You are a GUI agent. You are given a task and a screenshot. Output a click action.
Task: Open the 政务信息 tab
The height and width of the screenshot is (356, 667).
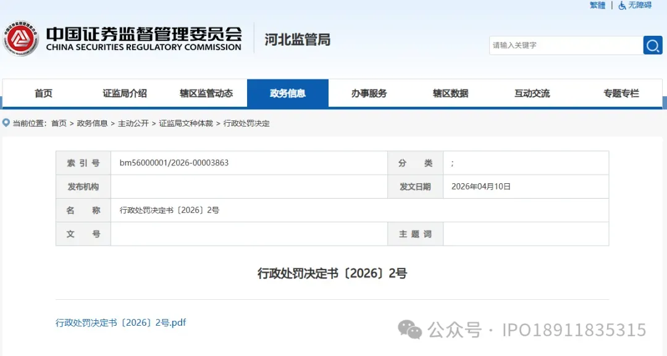[288, 93]
